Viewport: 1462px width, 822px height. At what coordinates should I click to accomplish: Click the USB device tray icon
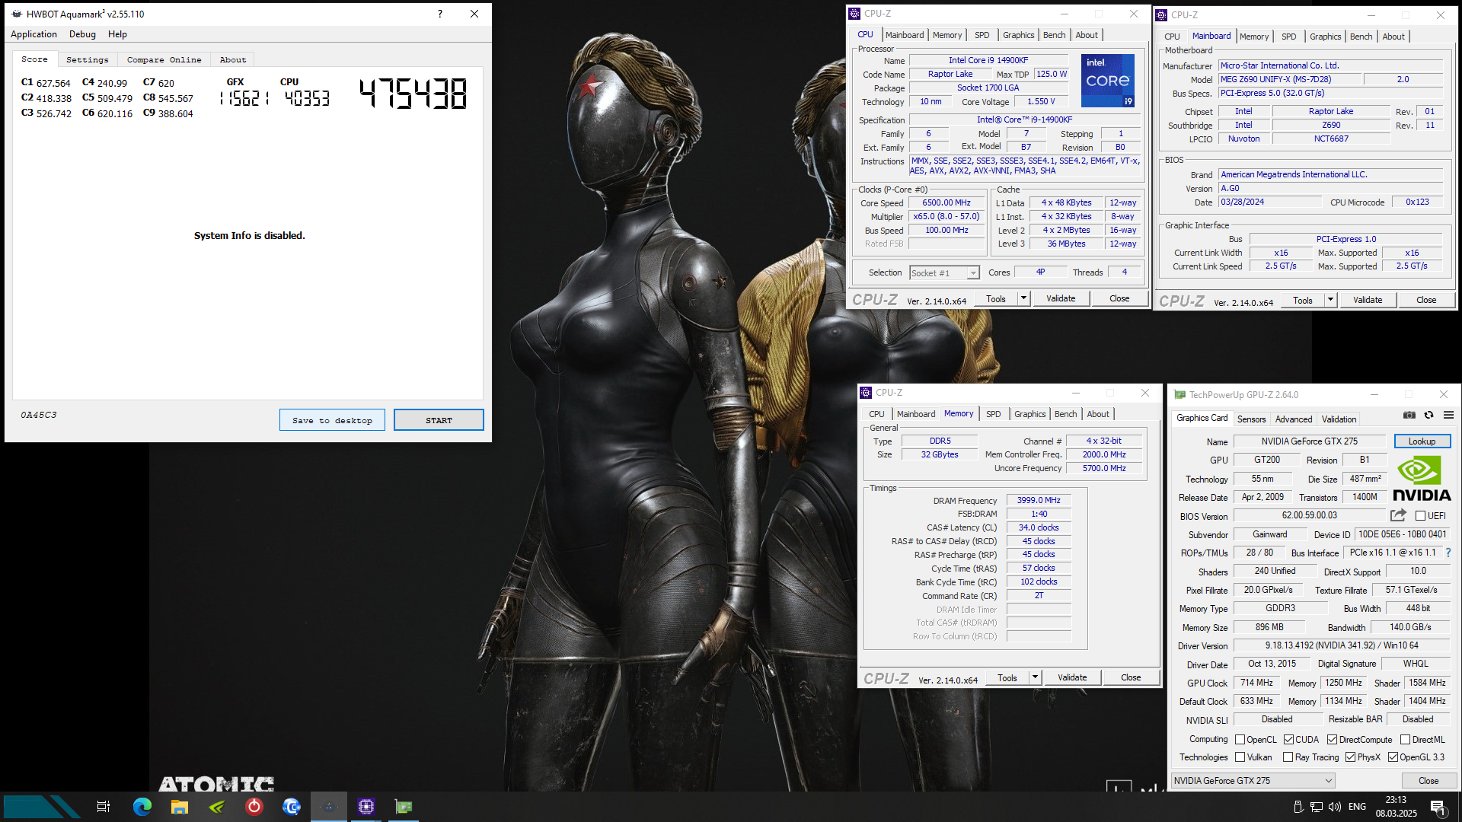pos(1298,807)
